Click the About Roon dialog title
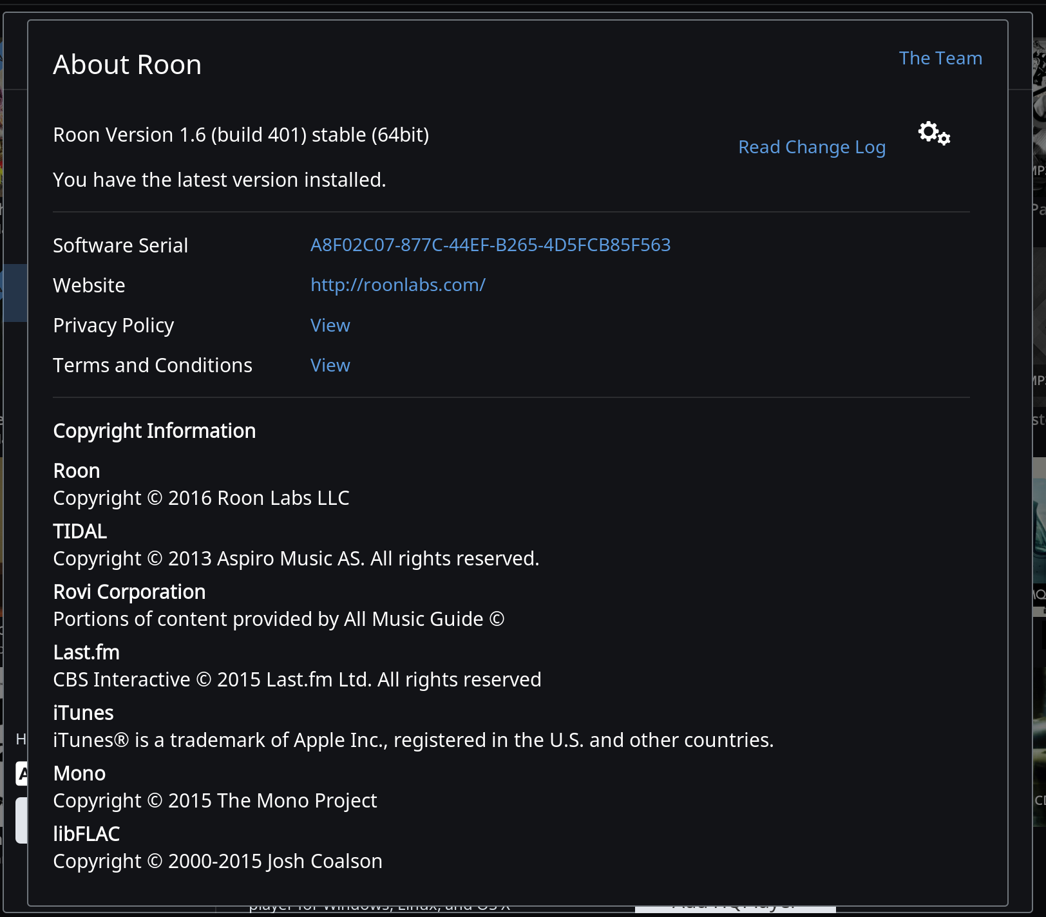The height and width of the screenshot is (917, 1046). (128, 65)
